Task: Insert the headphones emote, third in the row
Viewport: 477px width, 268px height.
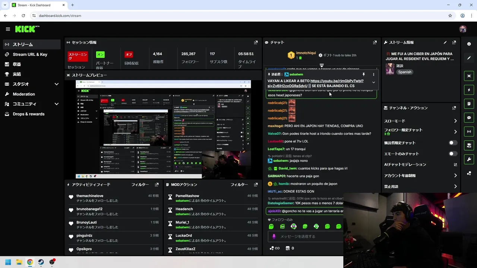Action: click(294, 226)
